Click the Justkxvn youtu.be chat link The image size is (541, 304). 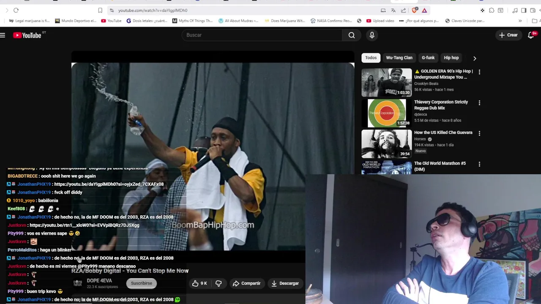click(x=84, y=225)
